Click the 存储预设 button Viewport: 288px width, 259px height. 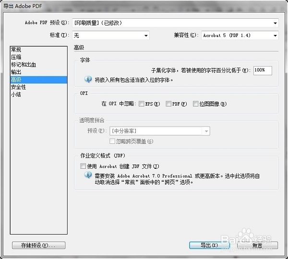point(38,245)
